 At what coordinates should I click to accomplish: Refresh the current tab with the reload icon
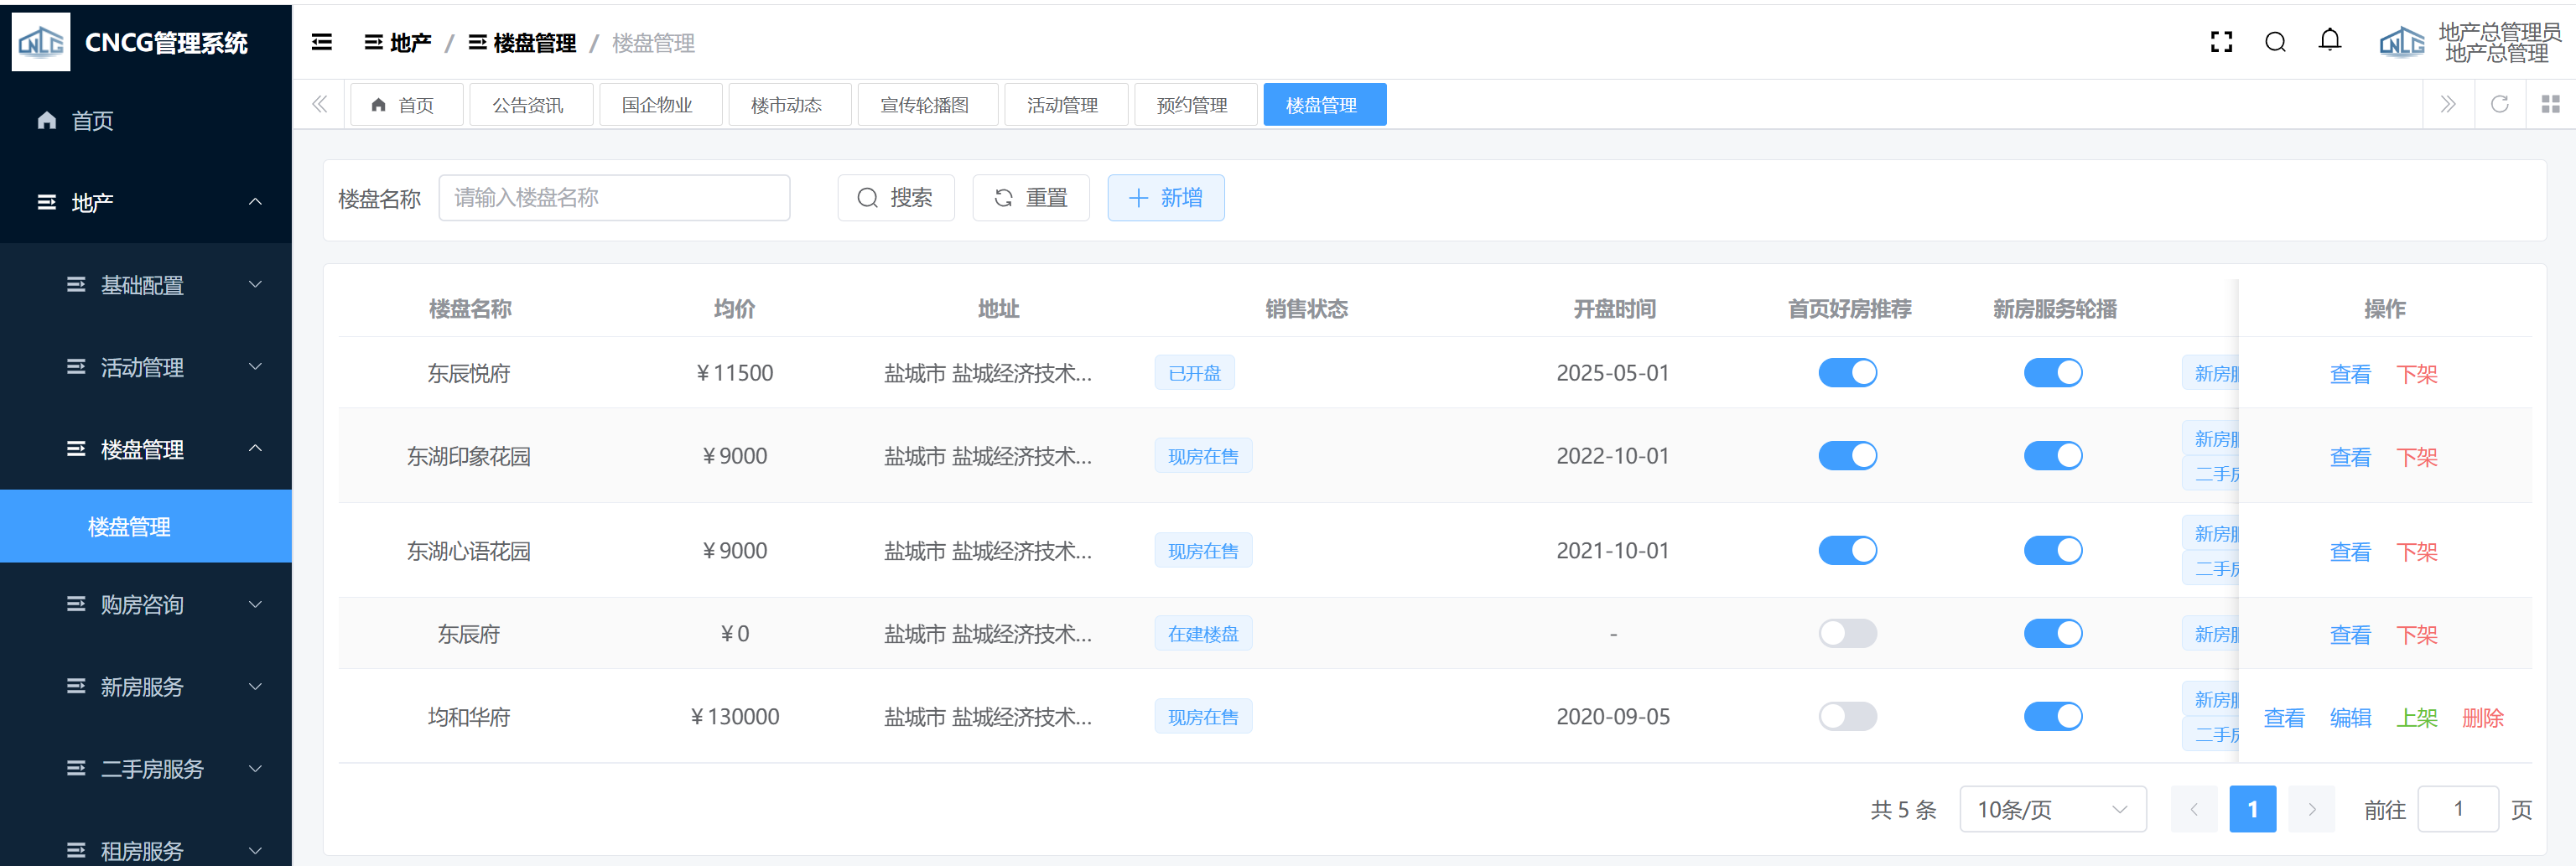coord(2499,104)
